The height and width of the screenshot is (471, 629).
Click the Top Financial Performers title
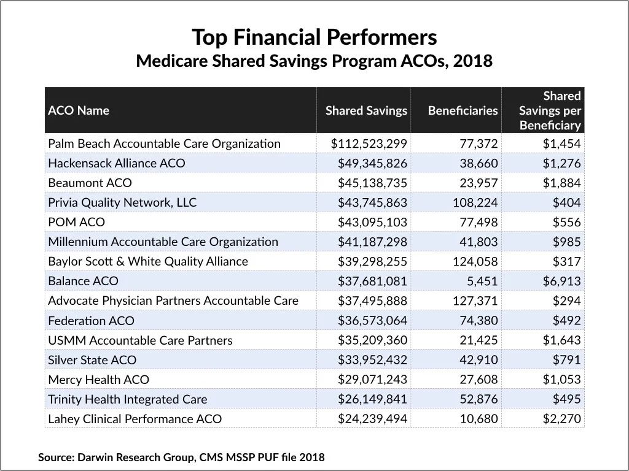tap(314, 37)
